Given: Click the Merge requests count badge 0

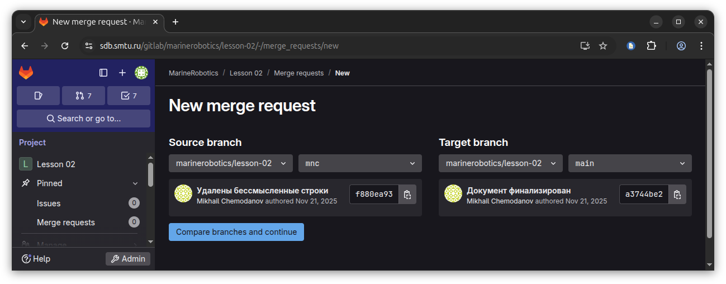Looking at the screenshot, I should (x=134, y=222).
